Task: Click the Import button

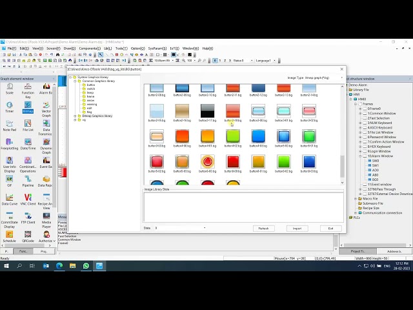Action: point(297,229)
